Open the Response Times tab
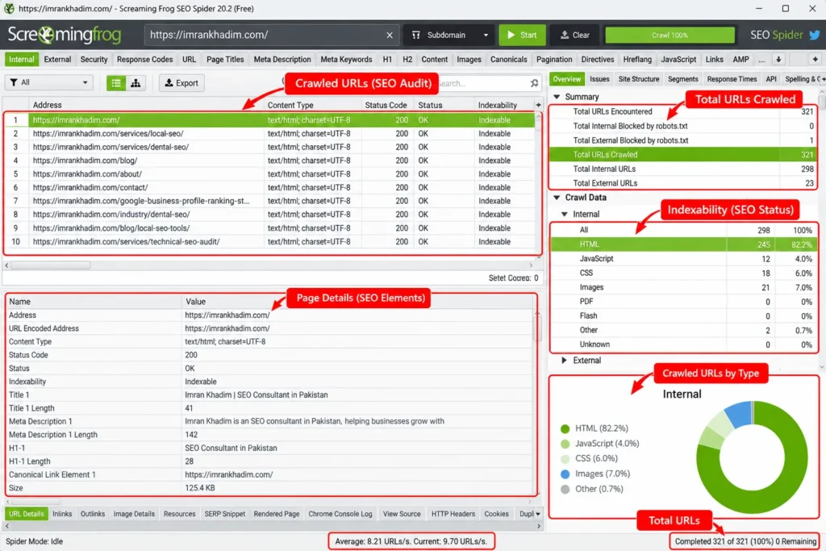Screen dimensions: 826x551 pyautogui.click(x=732, y=79)
